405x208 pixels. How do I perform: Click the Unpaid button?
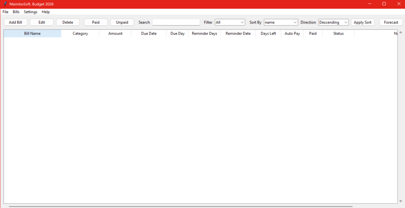pyautogui.click(x=122, y=22)
